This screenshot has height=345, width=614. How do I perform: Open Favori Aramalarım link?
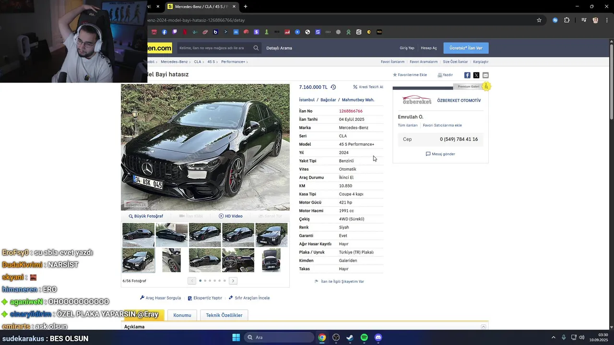click(424, 62)
